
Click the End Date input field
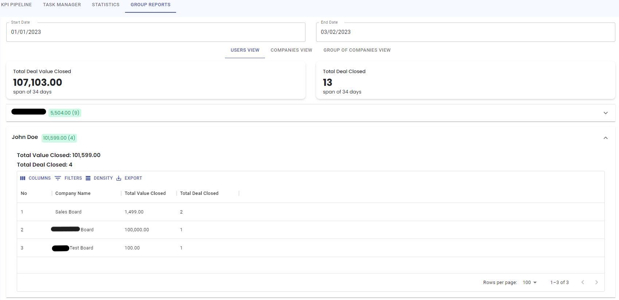(466, 32)
